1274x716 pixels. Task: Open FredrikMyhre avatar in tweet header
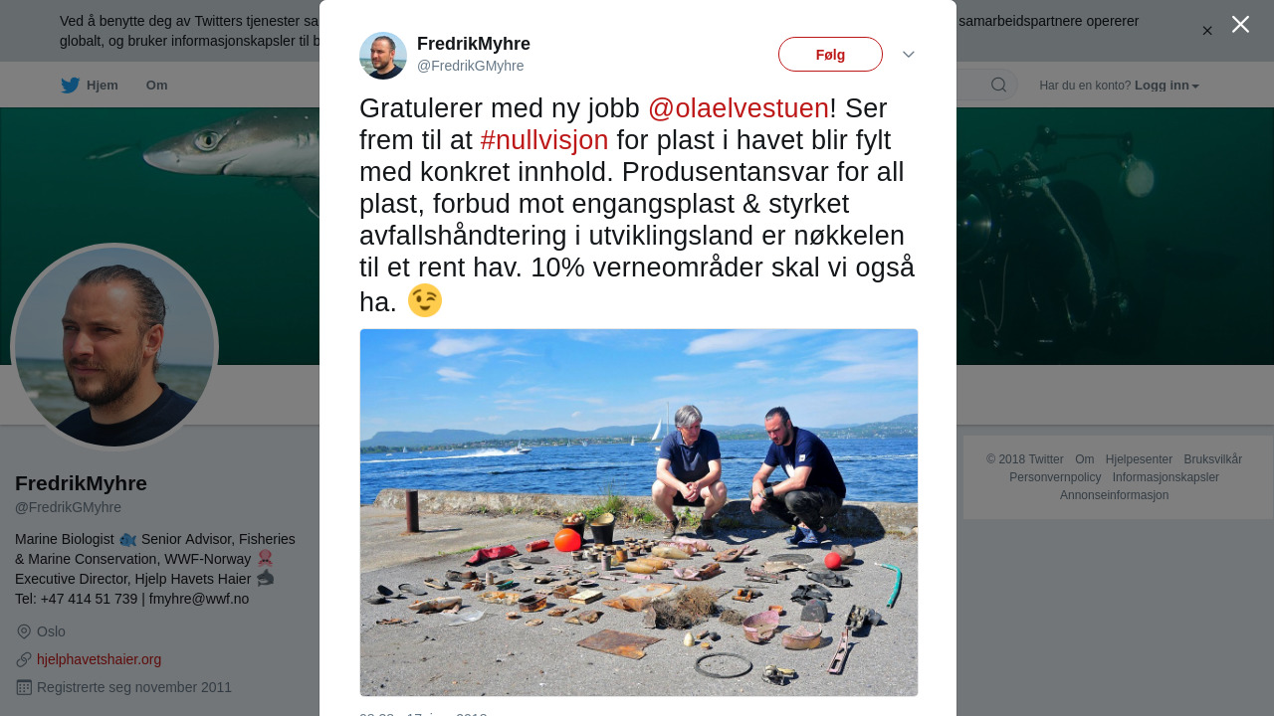tap(383, 56)
